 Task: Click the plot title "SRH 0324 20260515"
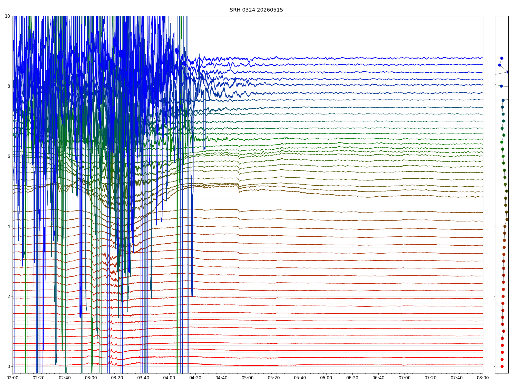256,10
